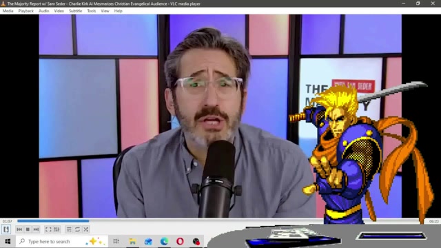Open File Explorer from the taskbar
Viewport: 441px width, 248px height.
pyautogui.click(x=132, y=241)
